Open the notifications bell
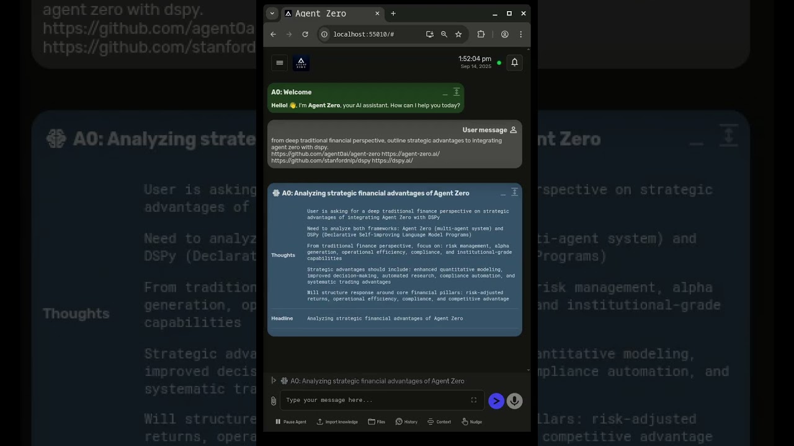 tap(514, 63)
